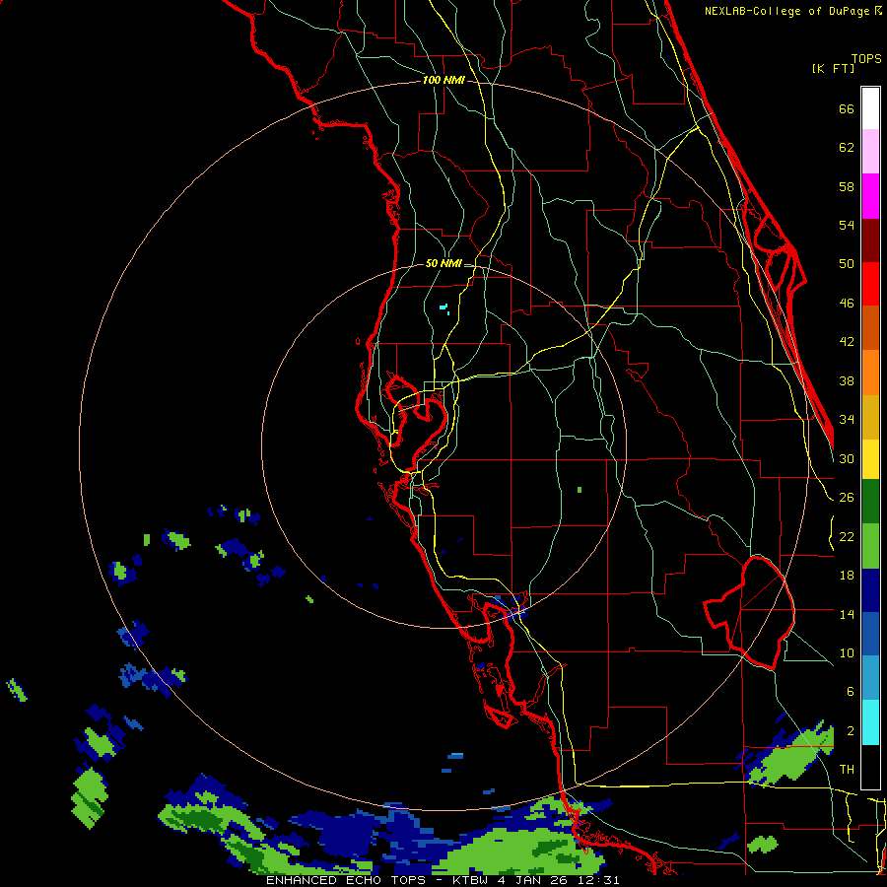Screen dimensions: 887x887
Task: Click the 34 value on the legend
Action: [847, 420]
